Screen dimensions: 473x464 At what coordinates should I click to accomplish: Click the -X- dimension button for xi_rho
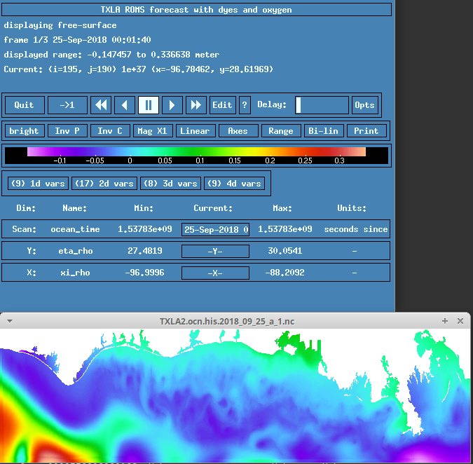[x=215, y=273]
